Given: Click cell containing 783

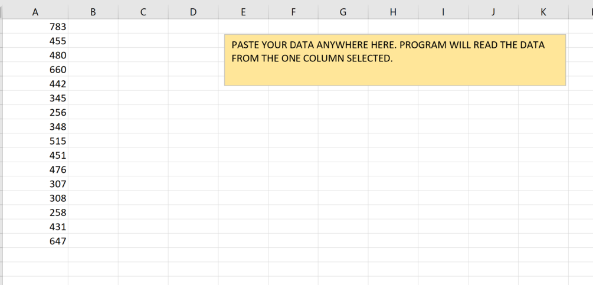Looking at the screenshot, I should pos(35,27).
